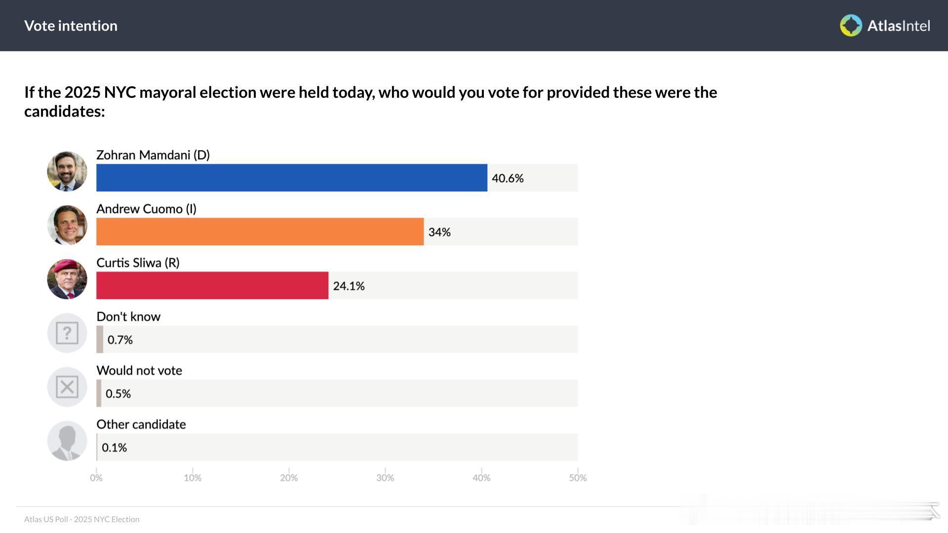Click the Other candidate silhouette icon
The image size is (948, 533).
pos(67,440)
